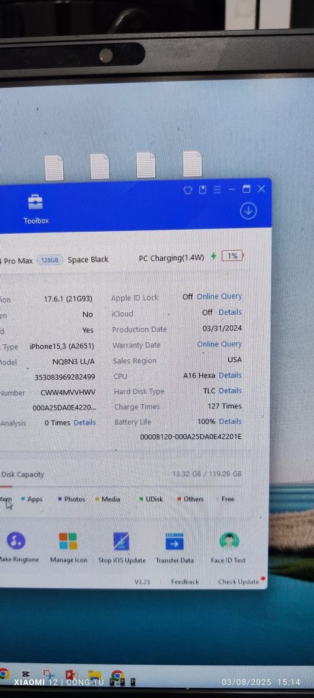Screen dimensions: 314x698
Task: Open the Stop iOS Update tool
Action: pos(122,547)
